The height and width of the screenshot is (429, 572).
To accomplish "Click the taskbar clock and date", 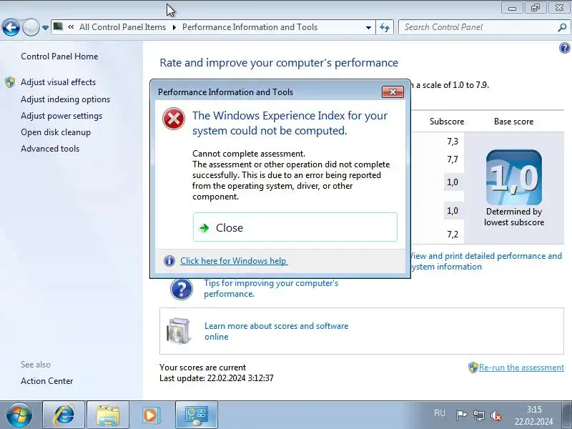I will tap(533, 415).
